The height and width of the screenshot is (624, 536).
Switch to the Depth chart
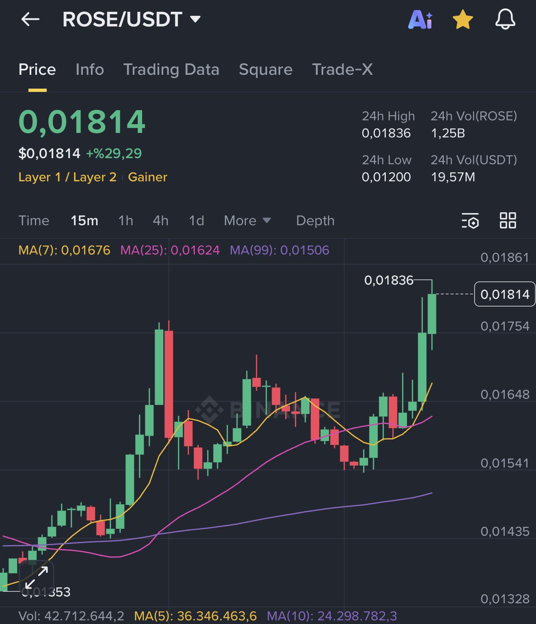tap(316, 221)
